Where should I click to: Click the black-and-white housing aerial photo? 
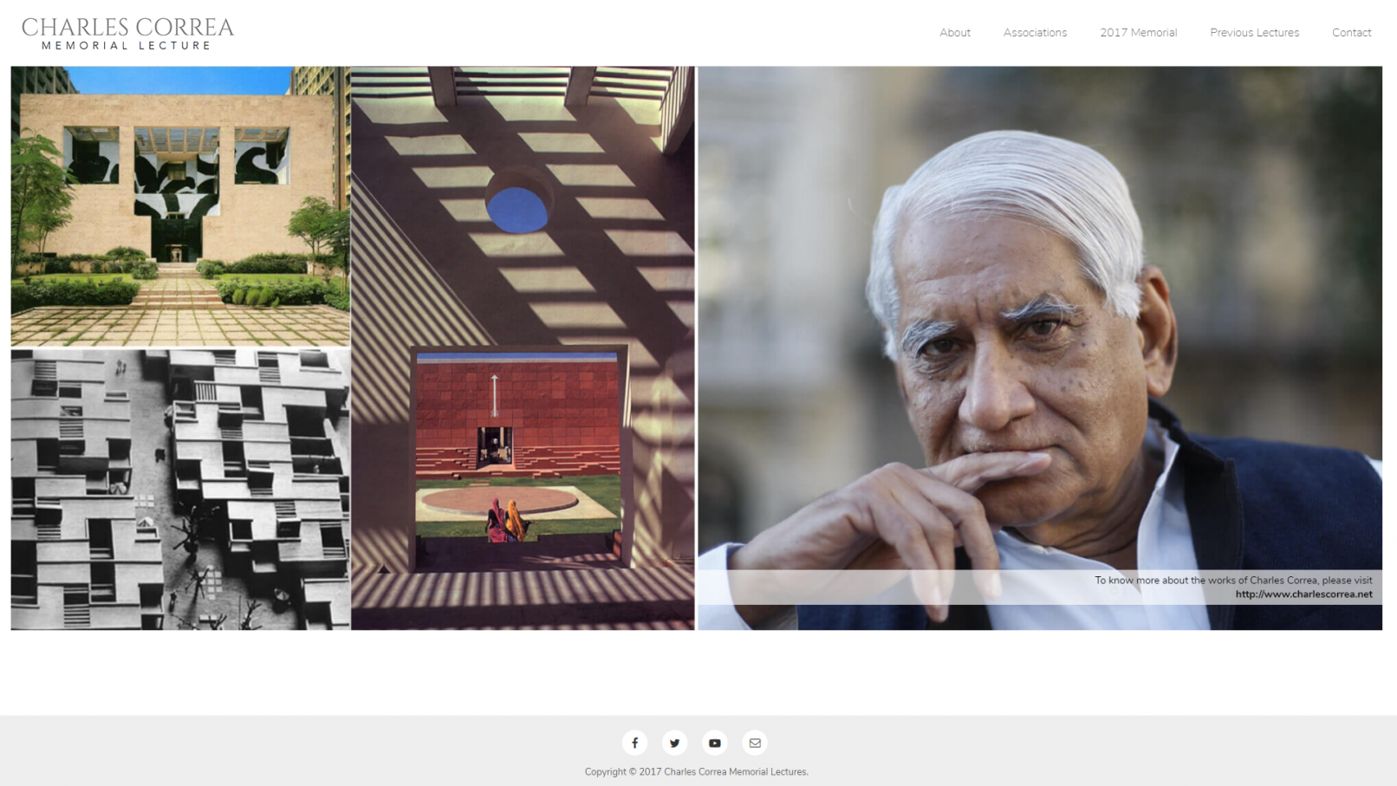point(180,490)
